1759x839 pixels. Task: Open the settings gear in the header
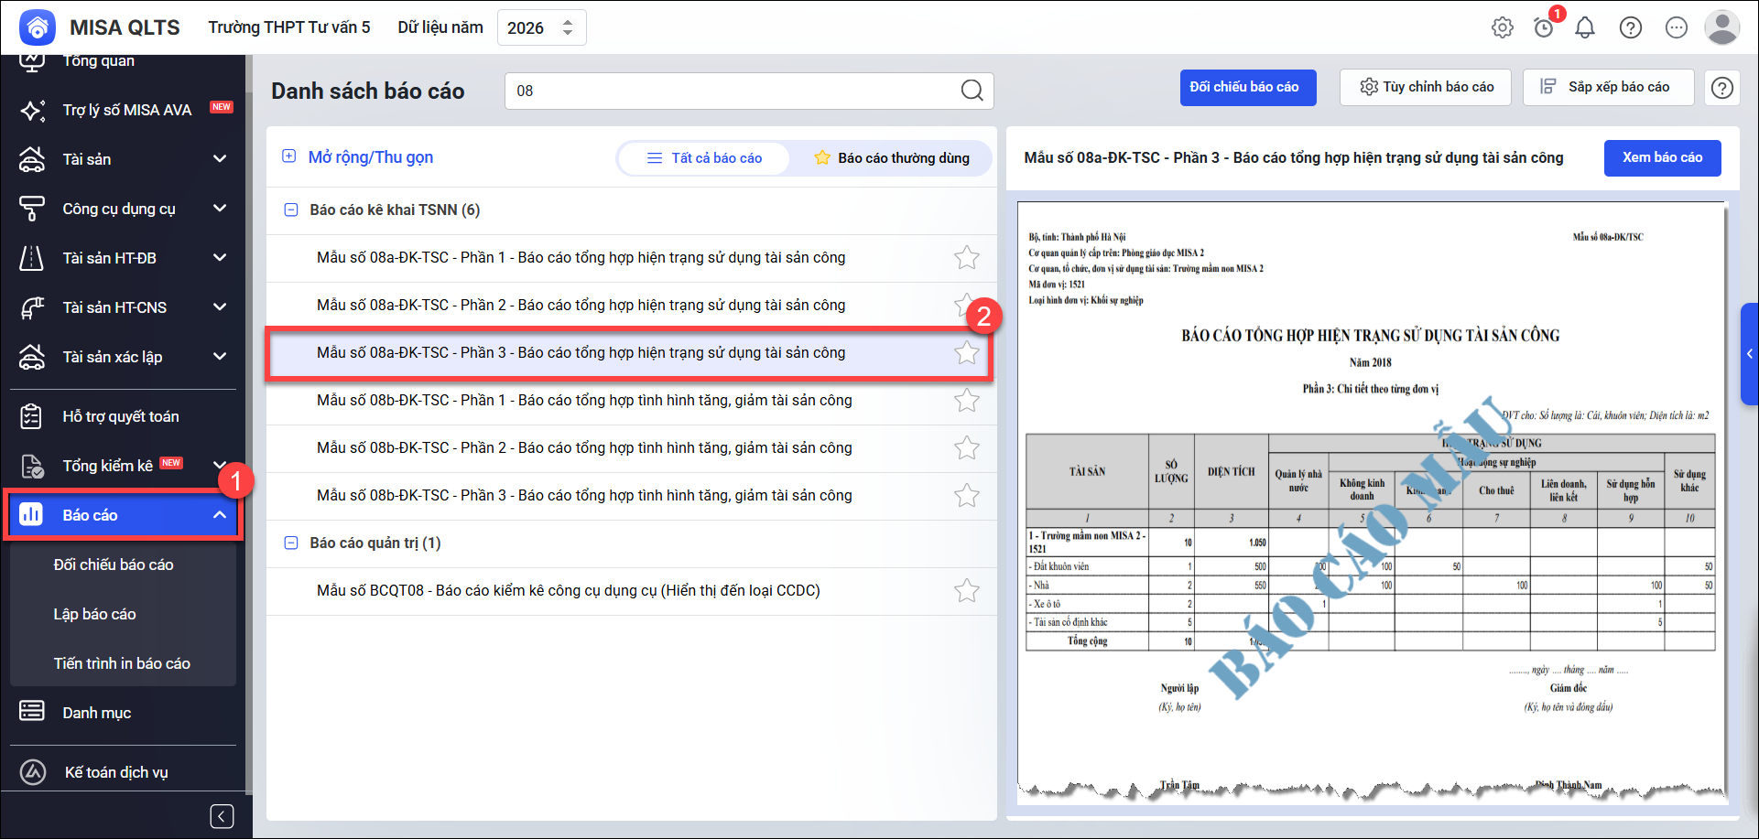click(1502, 27)
